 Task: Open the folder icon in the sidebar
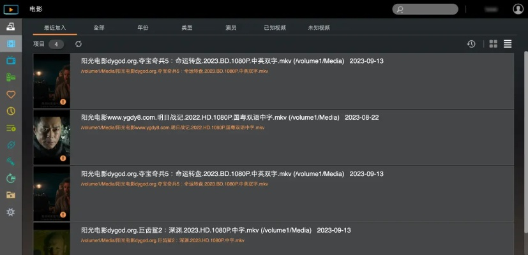click(x=10, y=195)
